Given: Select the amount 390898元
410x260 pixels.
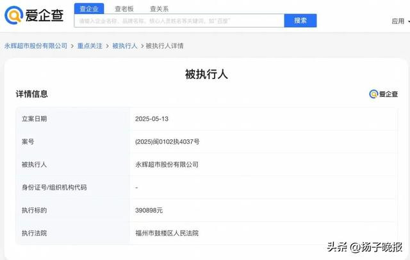Looking at the screenshot, I should click(149, 210).
